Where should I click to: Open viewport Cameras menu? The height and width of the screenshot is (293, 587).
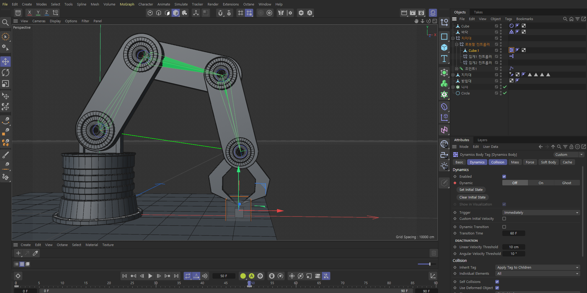tap(39, 21)
